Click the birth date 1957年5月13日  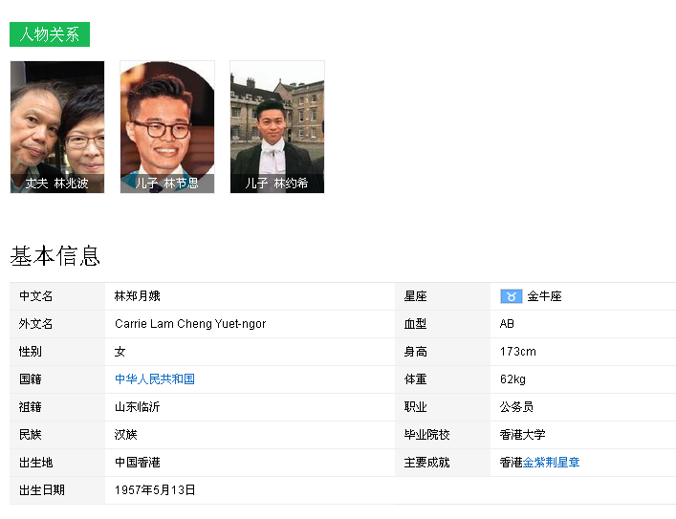(x=155, y=490)
